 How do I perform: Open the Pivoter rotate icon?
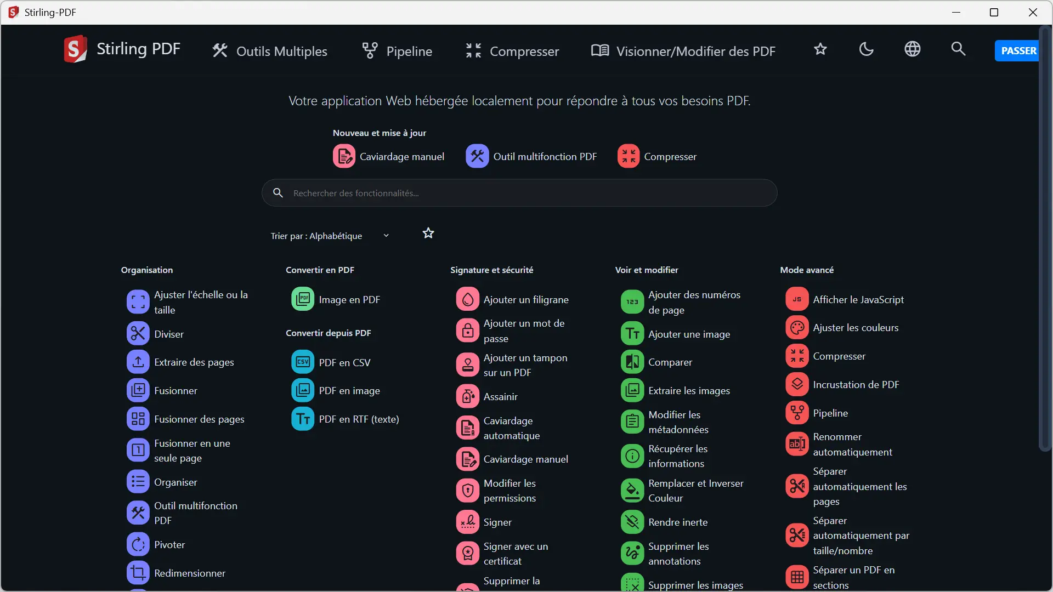point(138,544)
